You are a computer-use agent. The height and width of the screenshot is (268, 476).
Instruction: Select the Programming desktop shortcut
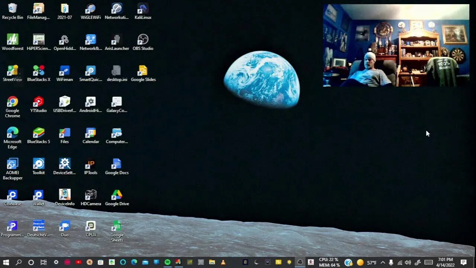click(x=13, y=229)
